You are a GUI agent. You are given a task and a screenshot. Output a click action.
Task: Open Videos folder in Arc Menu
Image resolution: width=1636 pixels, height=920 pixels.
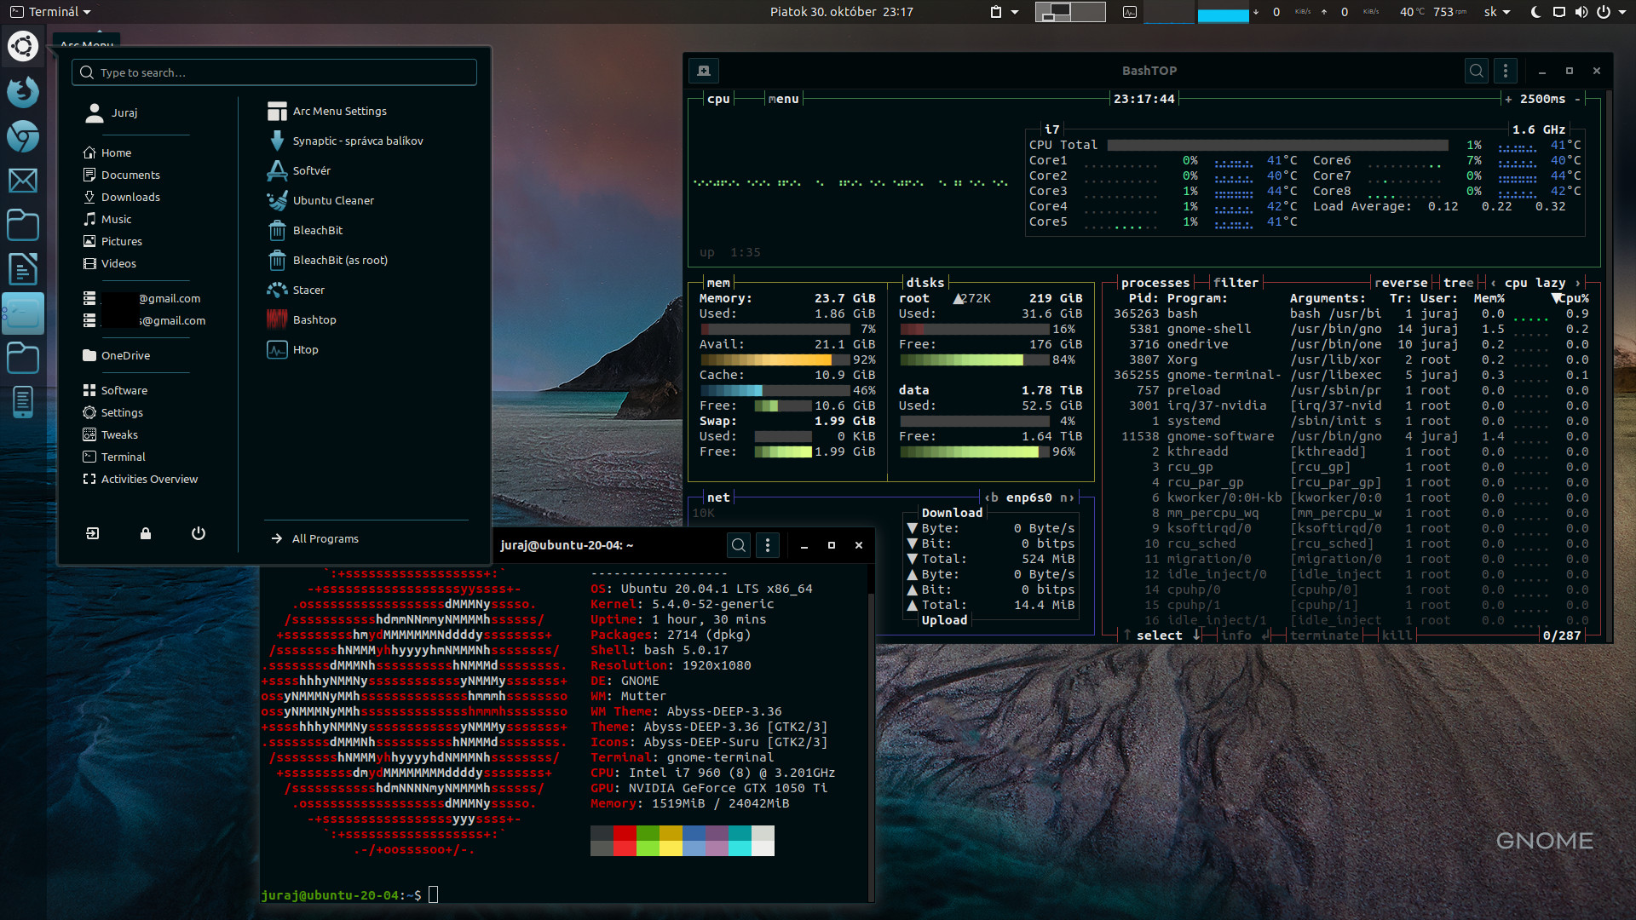(110, 264)
